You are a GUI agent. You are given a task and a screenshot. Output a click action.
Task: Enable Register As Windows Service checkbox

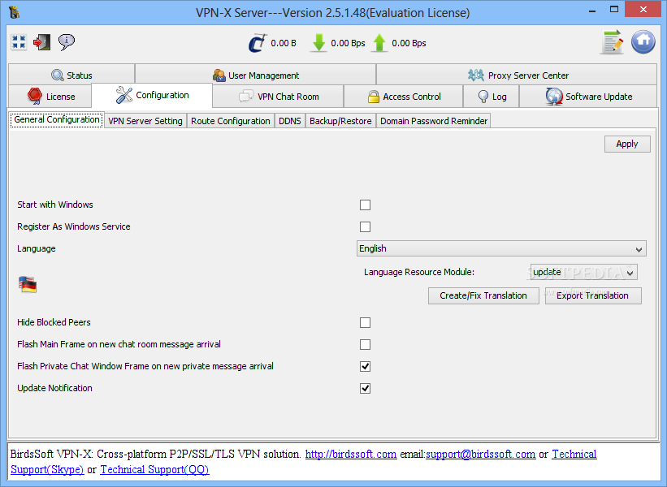pyautogui.click(x=365, y=226)
